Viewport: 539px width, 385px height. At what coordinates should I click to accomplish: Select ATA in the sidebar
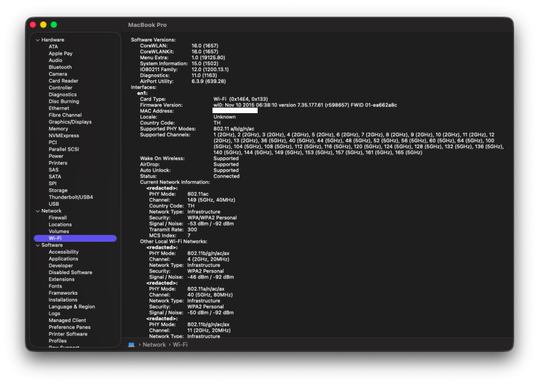[53, 47]
